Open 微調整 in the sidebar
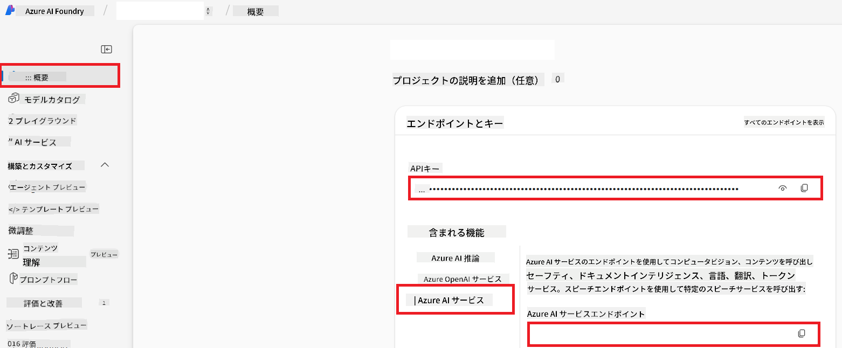Screen dimensions: 842x348 tap(21, 231)
